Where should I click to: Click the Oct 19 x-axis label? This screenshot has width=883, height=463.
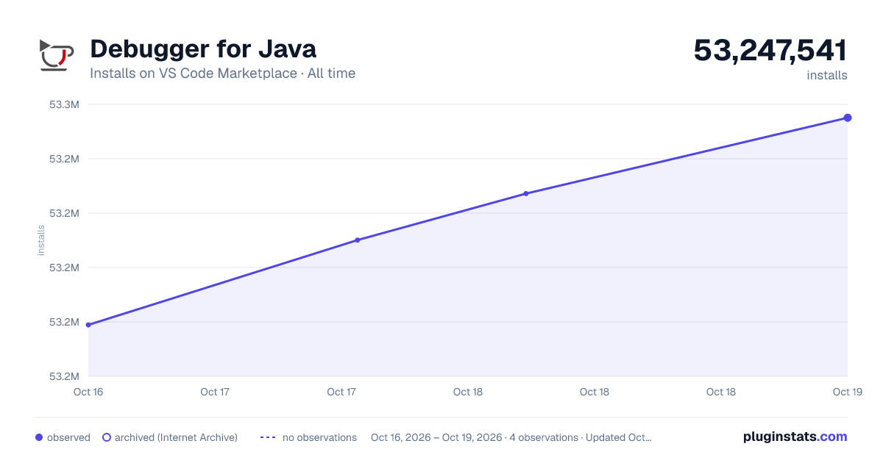[846, 392]
